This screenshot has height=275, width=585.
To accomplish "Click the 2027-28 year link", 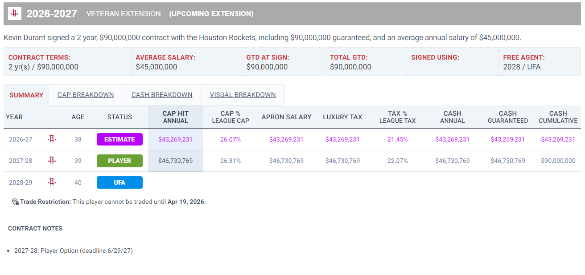I will [21, 161].
